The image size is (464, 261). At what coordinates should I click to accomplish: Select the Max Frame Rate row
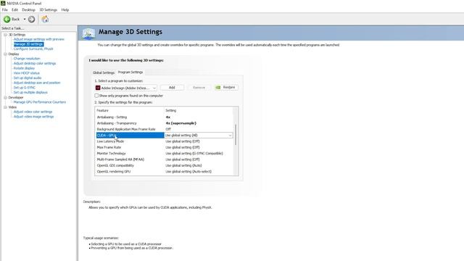[x=165, y=147]
